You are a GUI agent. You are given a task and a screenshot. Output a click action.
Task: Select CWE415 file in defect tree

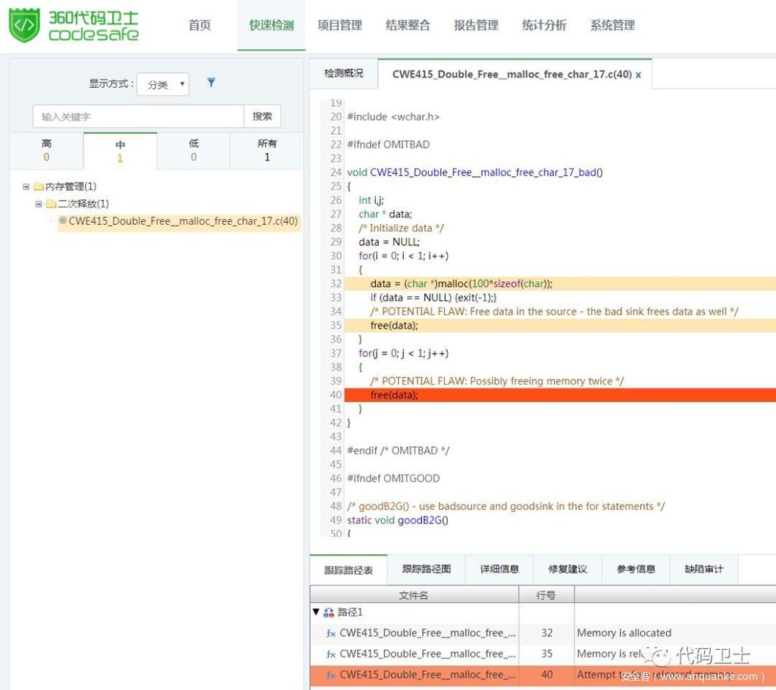pos(183,221)
